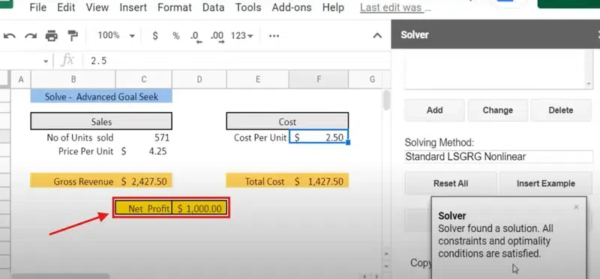Click the Insert Example button
The image size is (600, 279).
point(546,183)
